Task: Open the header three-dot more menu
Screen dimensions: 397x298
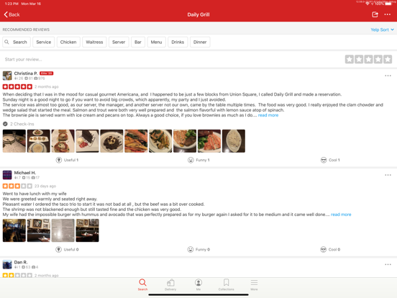Action: pyautogui.click(x=388, y=14)
